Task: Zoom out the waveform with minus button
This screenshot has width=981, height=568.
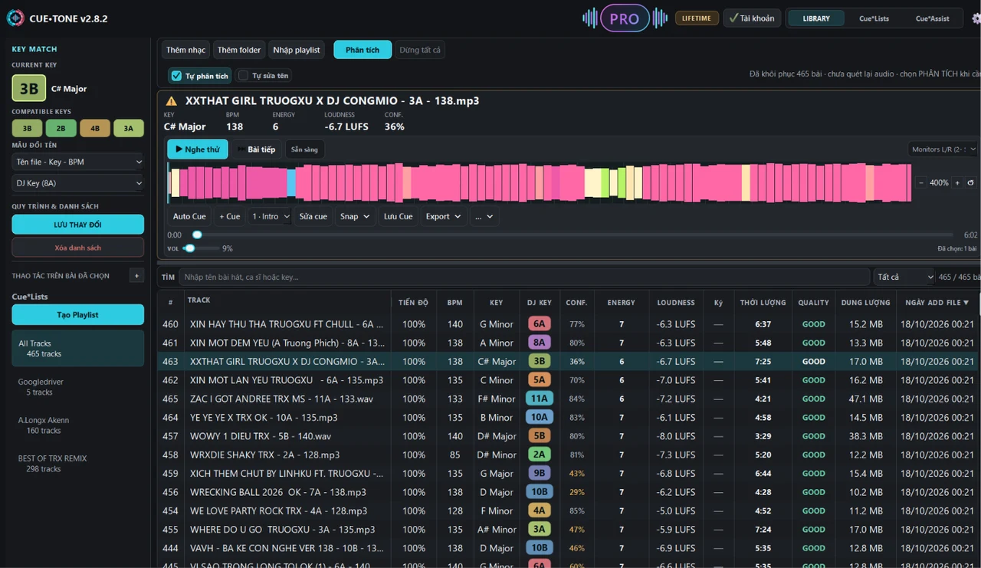Action: pos(921,182)
